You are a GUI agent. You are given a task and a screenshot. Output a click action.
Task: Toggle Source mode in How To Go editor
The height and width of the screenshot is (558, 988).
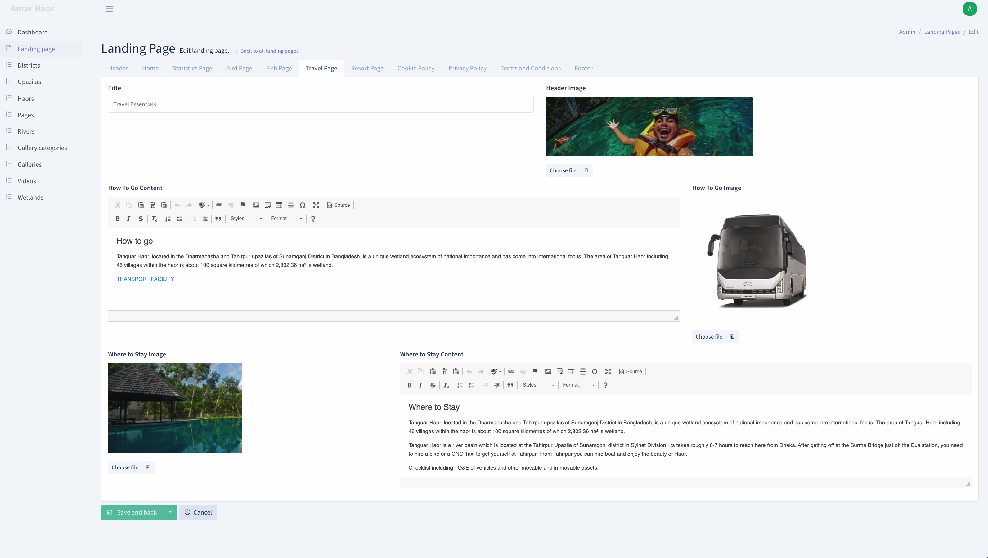click(x=338, y=205)
